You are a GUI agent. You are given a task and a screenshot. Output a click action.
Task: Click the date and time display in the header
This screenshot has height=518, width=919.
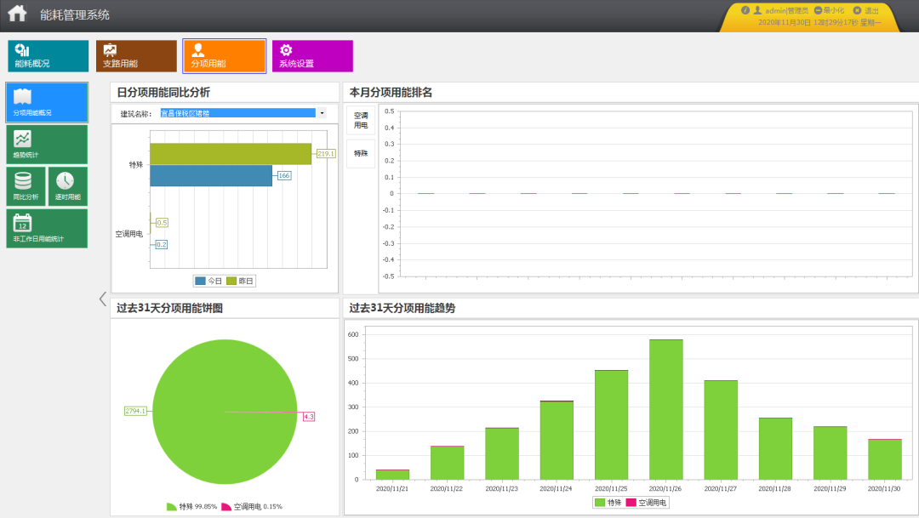tap(819, 22)
